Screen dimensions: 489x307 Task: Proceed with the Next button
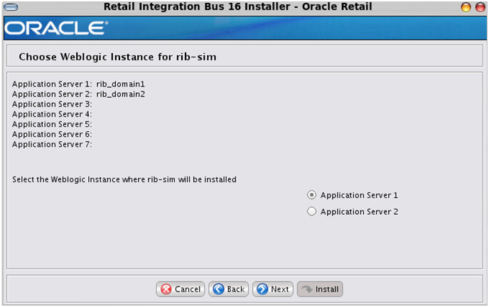[273, 289]
